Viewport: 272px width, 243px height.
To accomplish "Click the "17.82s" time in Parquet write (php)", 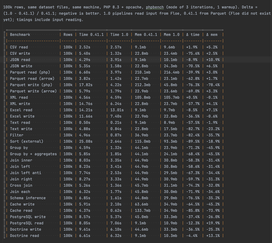I will click(86, 85).
